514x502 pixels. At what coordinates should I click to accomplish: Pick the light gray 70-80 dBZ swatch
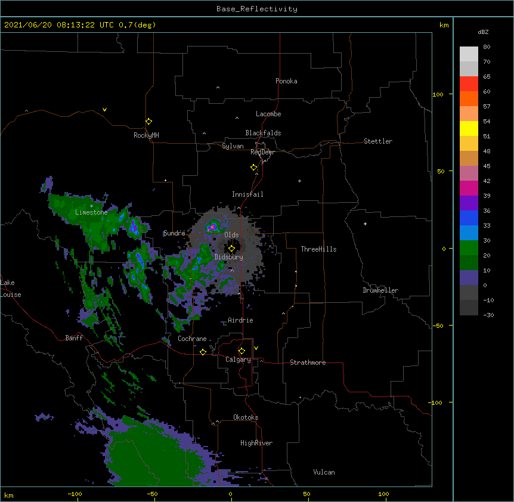(469, 54)
